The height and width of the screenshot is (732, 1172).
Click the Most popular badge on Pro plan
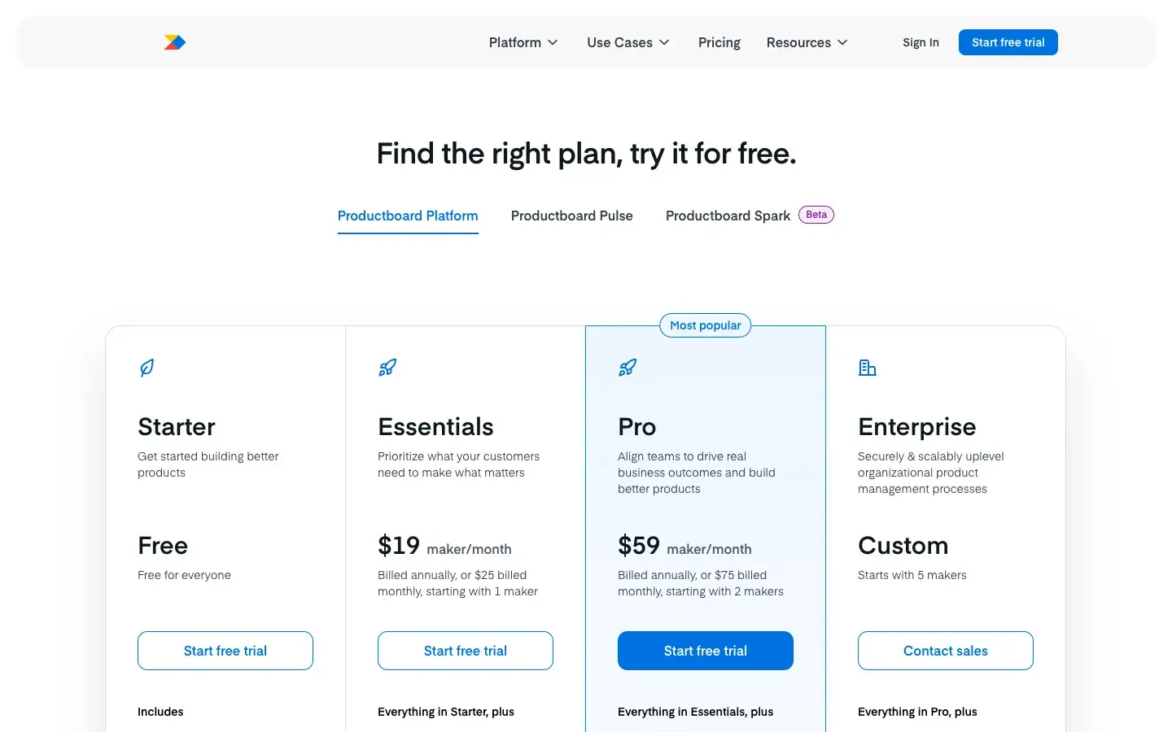tap(705, 325)
